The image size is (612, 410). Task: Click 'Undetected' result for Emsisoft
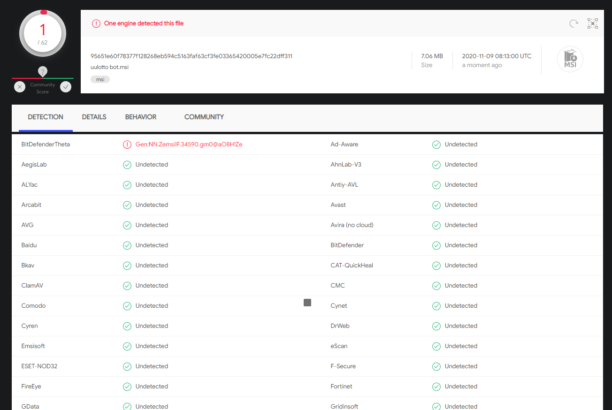152,346
